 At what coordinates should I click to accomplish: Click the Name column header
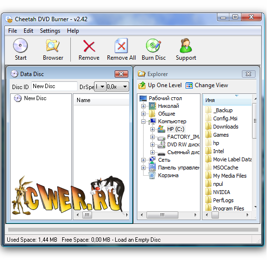(x=101, y=100)
